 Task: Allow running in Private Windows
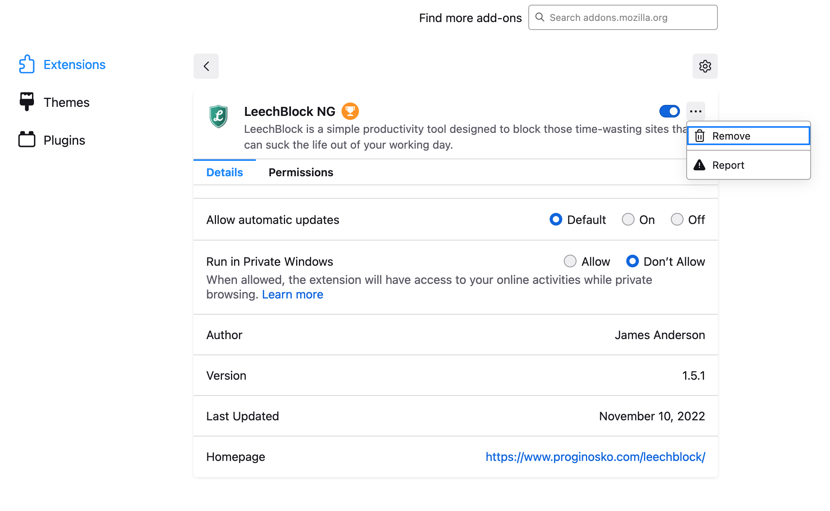570,261
